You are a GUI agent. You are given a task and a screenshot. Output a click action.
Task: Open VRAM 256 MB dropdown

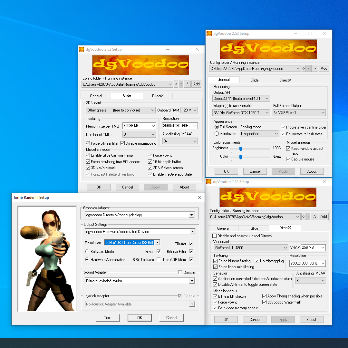pyautogui.click(x=314, y=247)
